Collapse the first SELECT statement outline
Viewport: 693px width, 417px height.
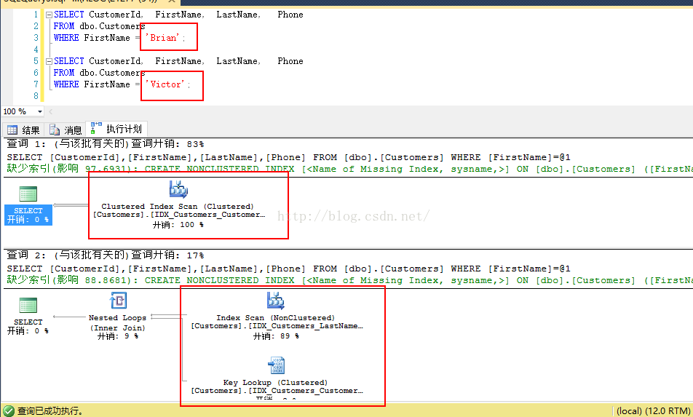pyautogui.click(x=49, y=15)
